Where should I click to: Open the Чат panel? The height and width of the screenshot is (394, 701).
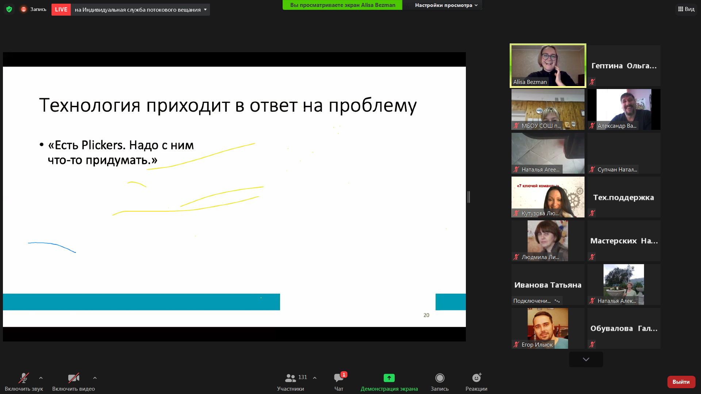[339, 382]
